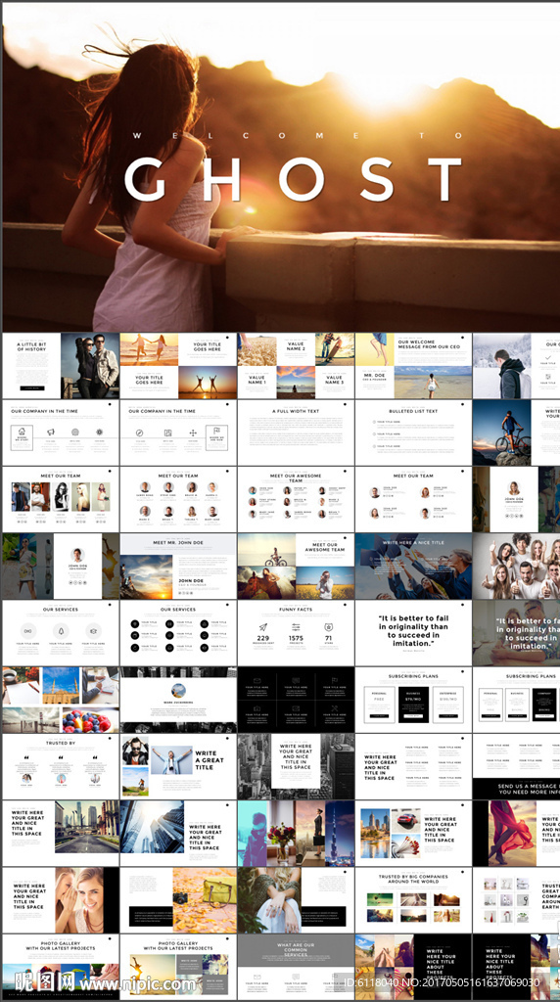Open the 'Write a Great Title' slide
Viewport: 560px width, 1002px height.
pyautogui.click(x=178, y=766)
